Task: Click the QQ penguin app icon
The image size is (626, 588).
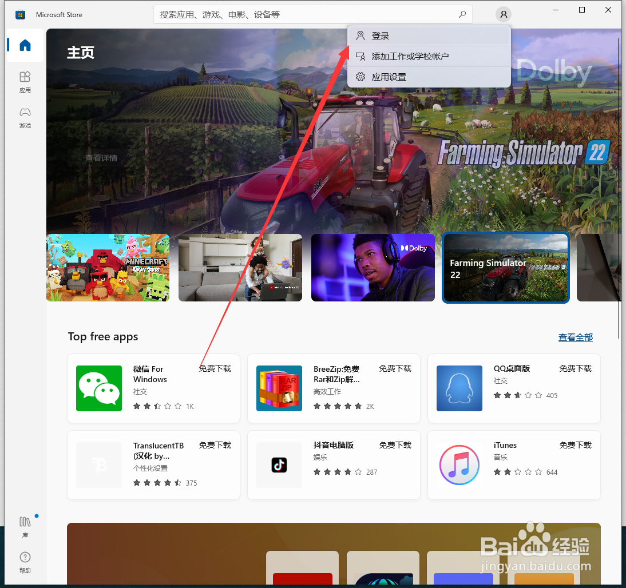Action: pos(459,388)
